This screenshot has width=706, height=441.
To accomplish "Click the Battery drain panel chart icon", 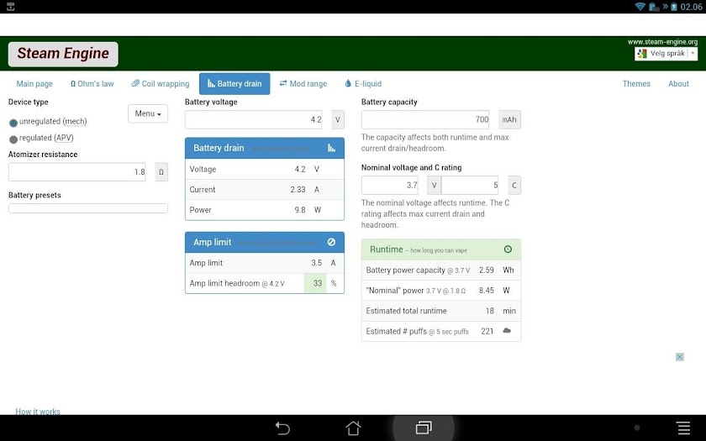I will (331, 148).
